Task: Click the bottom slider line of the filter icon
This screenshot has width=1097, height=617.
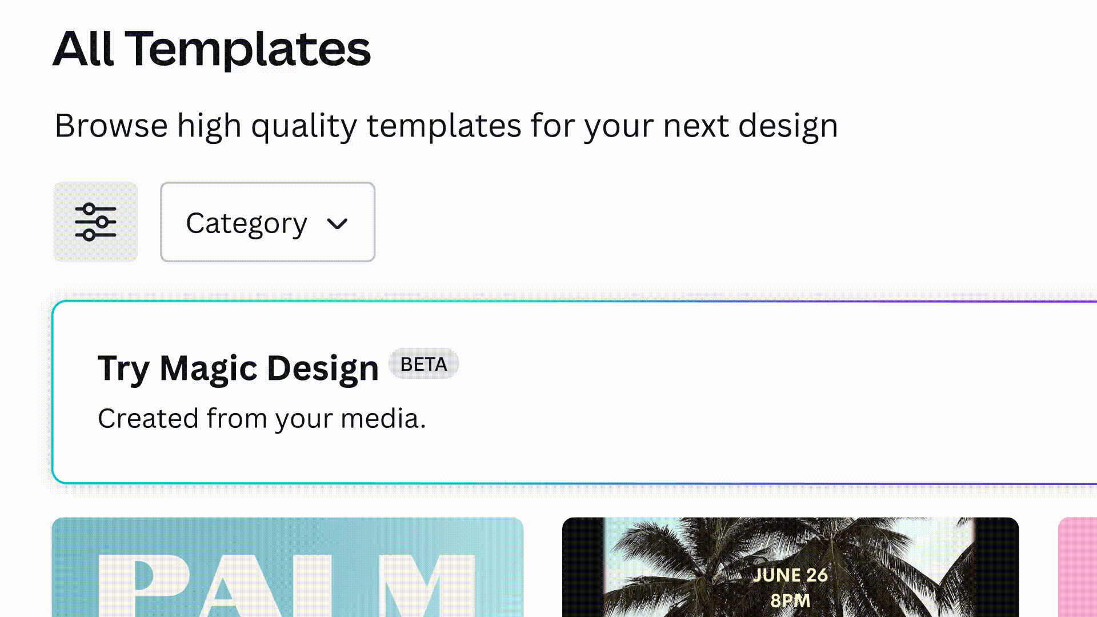Action: tap(106, 235)
